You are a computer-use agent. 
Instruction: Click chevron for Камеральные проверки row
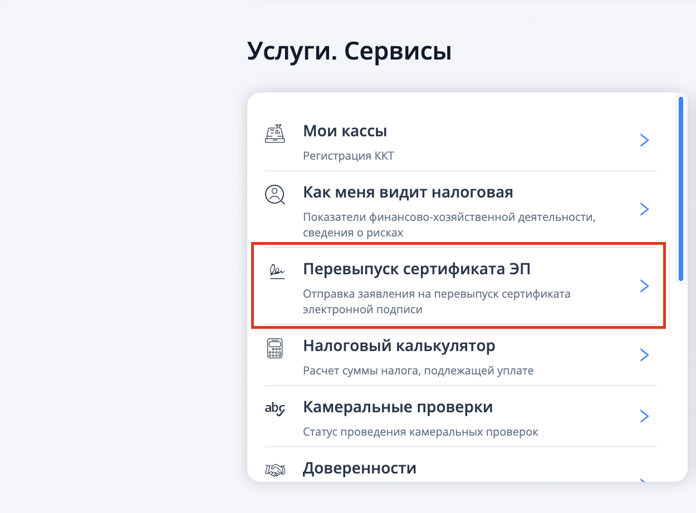(x=644, y=416)
